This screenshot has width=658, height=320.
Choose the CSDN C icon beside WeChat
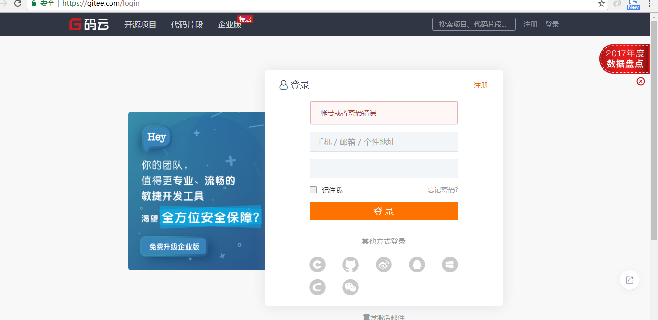click(x=317, y=287)
